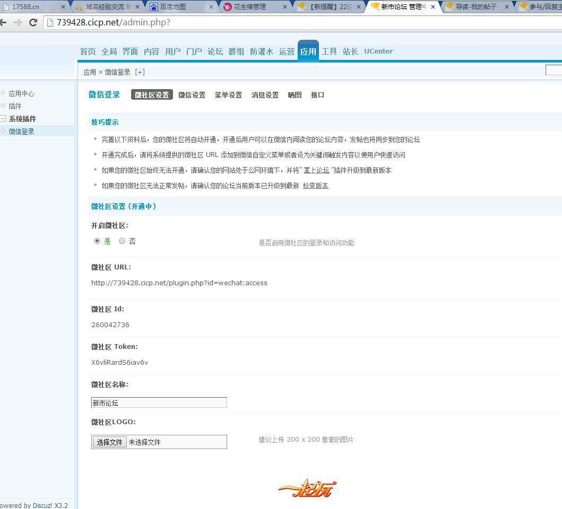Image resolution: width=562 pixels, height=509 pixels.
Task: Open 防灌水 in the admin nav
Action: point(262,51)
